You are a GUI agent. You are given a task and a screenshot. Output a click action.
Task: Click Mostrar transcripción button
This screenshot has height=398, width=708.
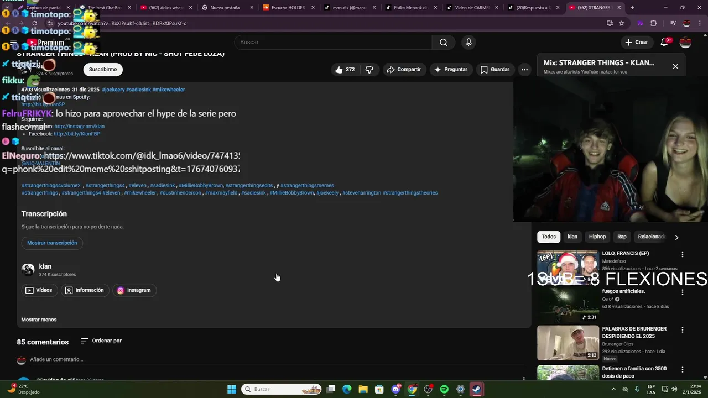(52, 243)
